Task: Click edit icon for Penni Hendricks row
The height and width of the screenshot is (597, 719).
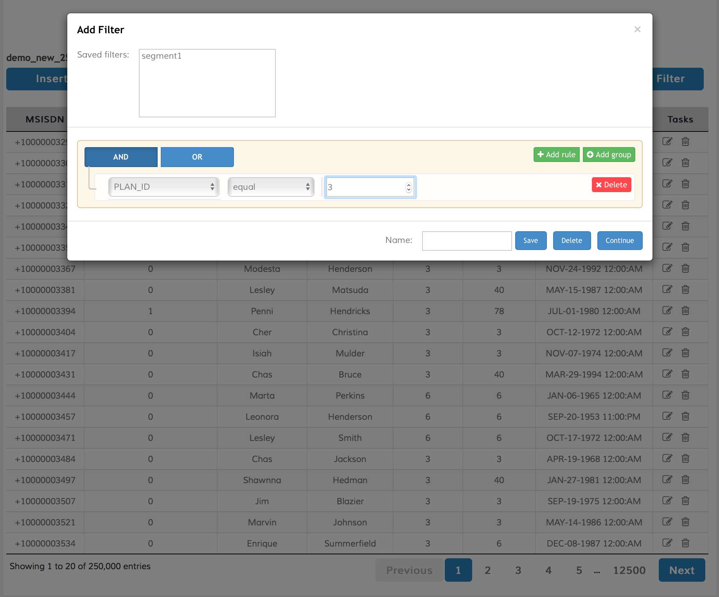Action: tap(667, 311)
